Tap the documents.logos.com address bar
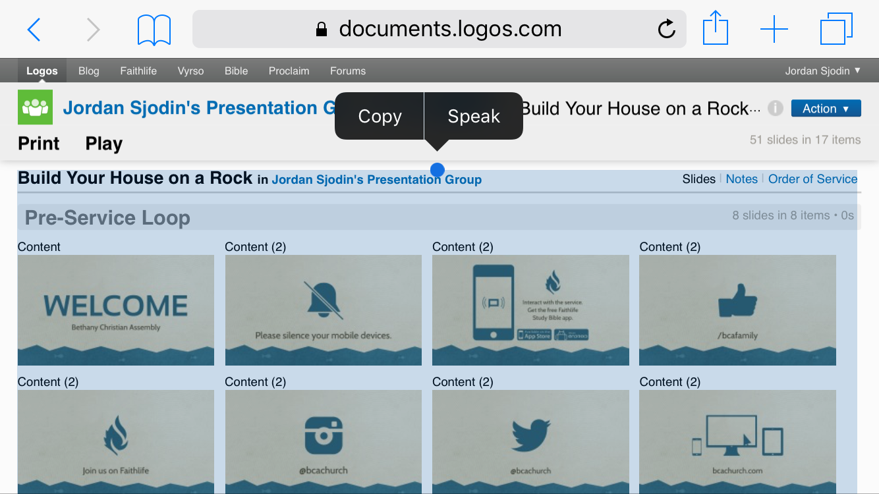This screenshot has width=879, height=494. 439,29
